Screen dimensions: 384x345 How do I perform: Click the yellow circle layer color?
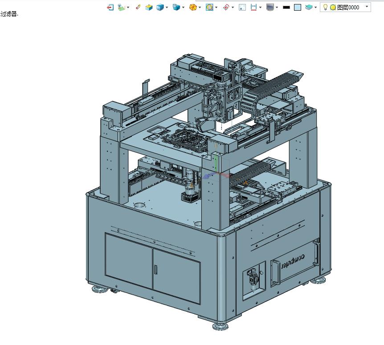coord(333,8)
